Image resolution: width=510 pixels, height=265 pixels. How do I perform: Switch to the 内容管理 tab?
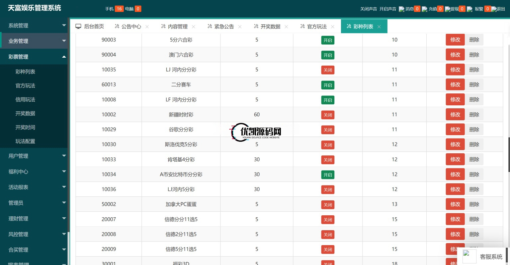point(177,26)
